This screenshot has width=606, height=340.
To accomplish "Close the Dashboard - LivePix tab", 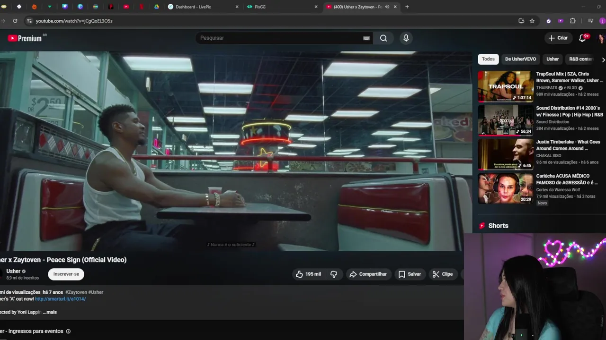I will pyautogui.click(x=237, y=7).
